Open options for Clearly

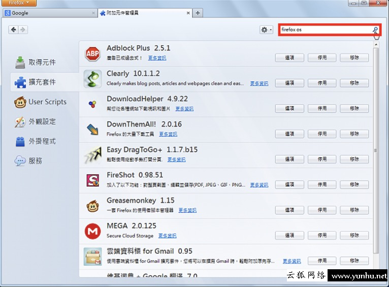[289, 83]
